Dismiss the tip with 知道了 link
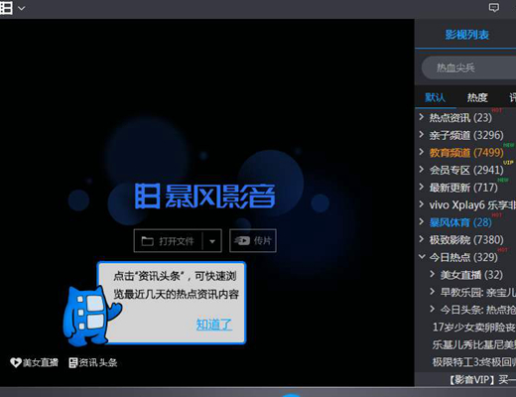This screenshot has width=516, height=397. click(x=214, y=325)
